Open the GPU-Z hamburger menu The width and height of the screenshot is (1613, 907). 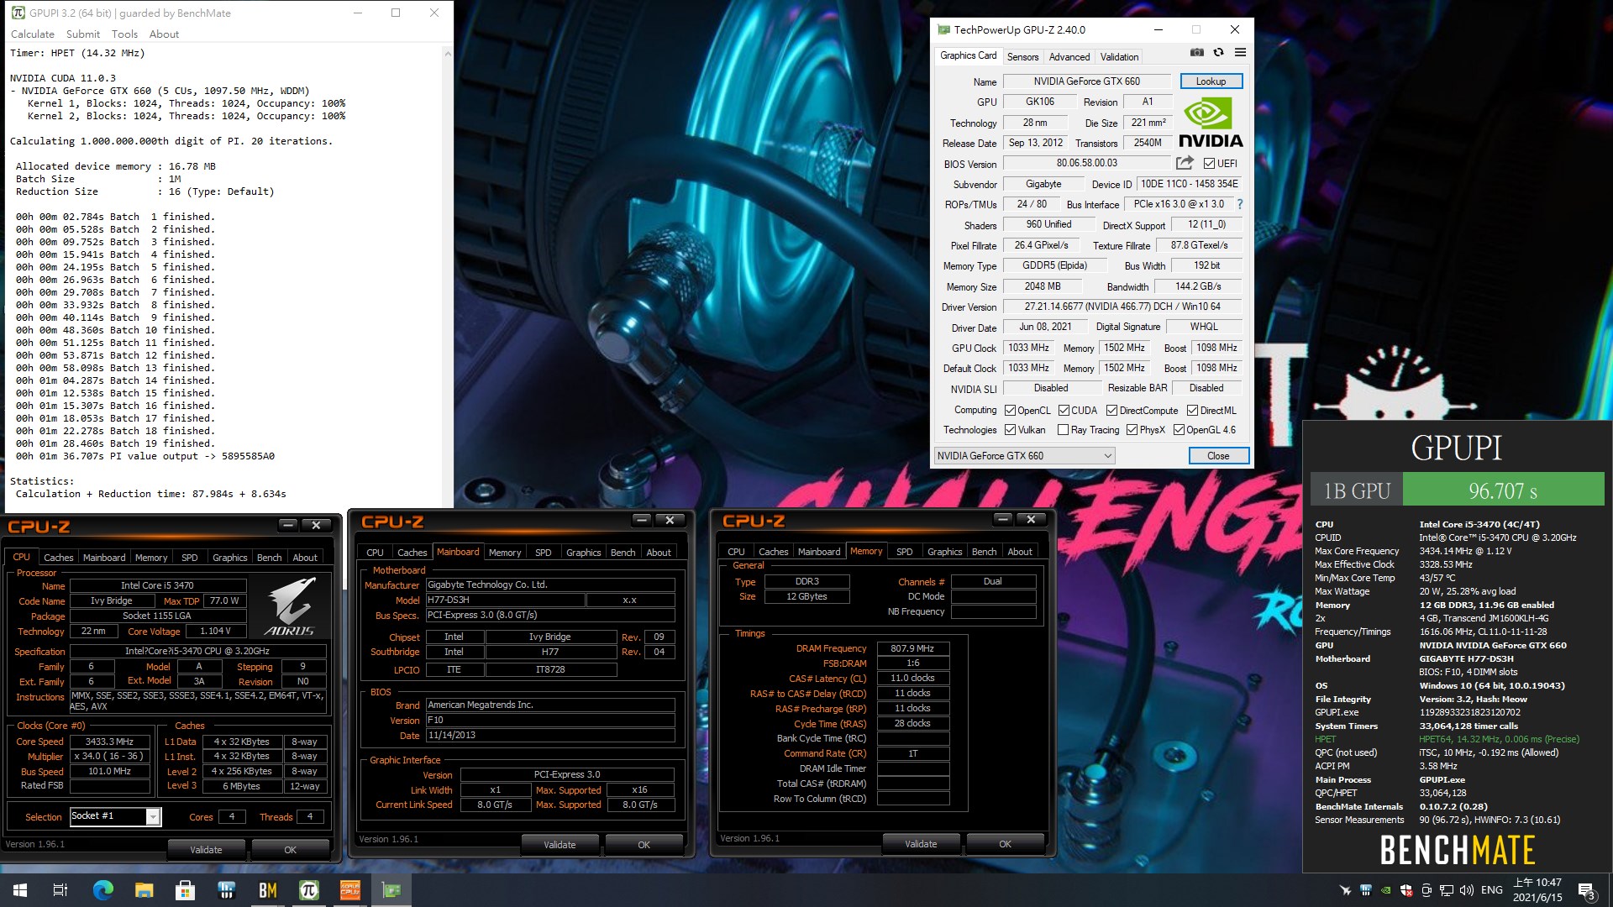click(x=1240, y=53)
